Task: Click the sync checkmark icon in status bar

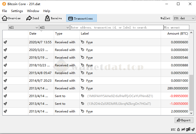Action: [x=193, y=130]
